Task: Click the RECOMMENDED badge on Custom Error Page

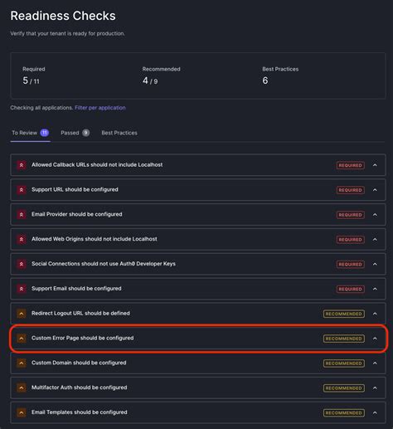Action: click(x=343, y=339)
